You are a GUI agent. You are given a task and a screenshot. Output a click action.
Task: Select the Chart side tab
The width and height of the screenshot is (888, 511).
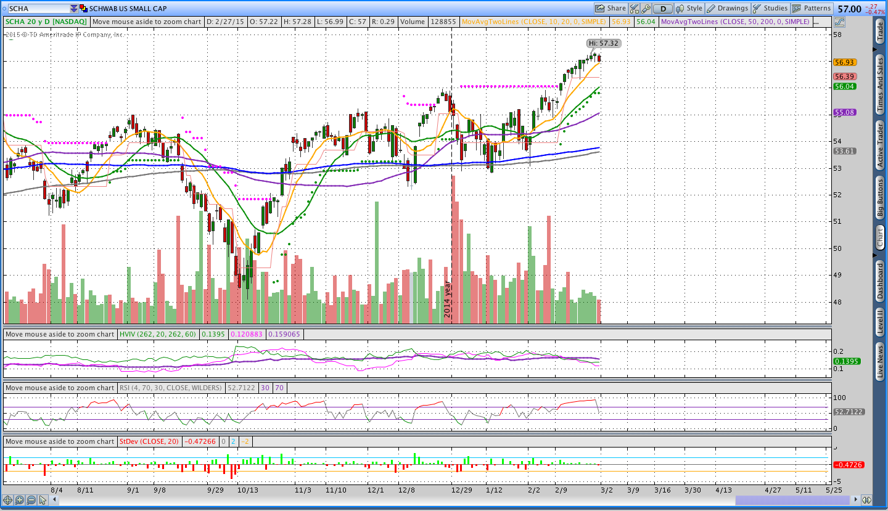[880, 237]
